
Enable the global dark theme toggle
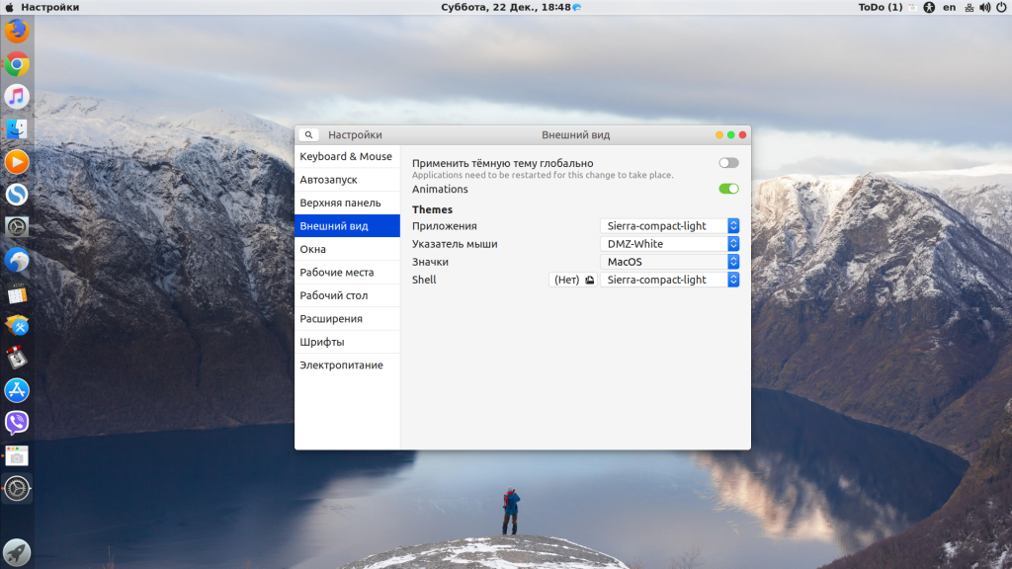728,163
